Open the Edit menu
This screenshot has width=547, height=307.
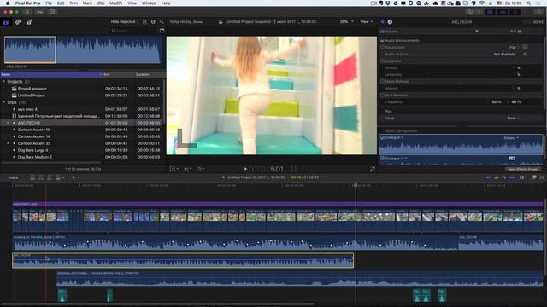point(61,3)
